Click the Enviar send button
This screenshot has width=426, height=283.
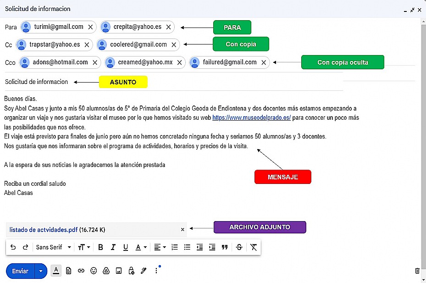click(x=20, y=271)
